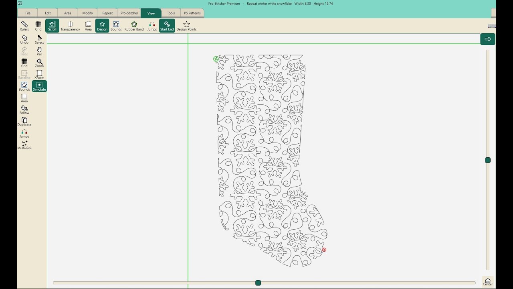The image size is (513, 289).
Task: Click the Jumps icon in the sidebar
Action: (x=24, y=133)
